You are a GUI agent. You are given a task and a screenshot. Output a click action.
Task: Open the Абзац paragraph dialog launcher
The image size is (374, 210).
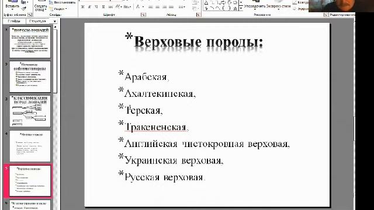(x=198, y=15)
